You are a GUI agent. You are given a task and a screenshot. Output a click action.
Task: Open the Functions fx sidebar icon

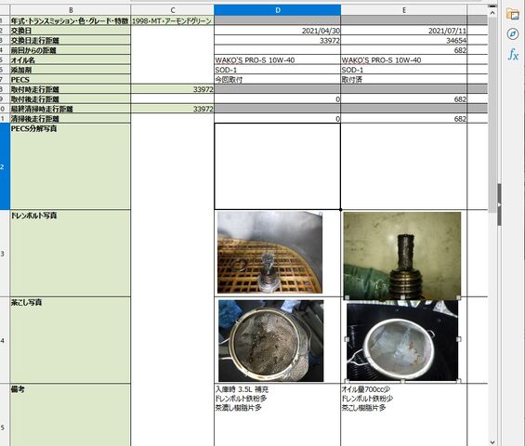[513, 54]
